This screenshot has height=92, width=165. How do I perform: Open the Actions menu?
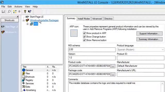[x=18, y=7]
